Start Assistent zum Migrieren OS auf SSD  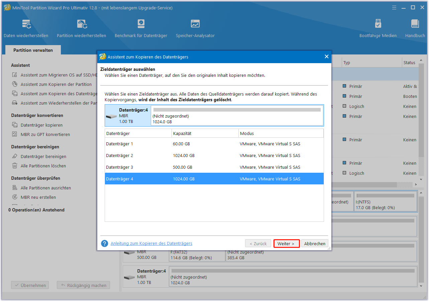[55, 75]
